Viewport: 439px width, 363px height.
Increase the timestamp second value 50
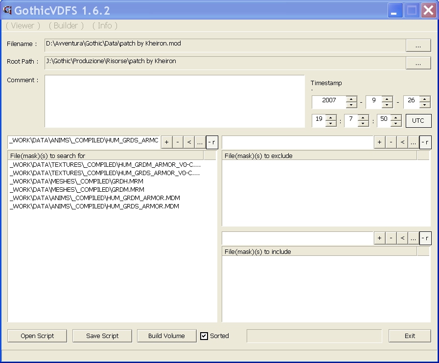tap(395, 117)
